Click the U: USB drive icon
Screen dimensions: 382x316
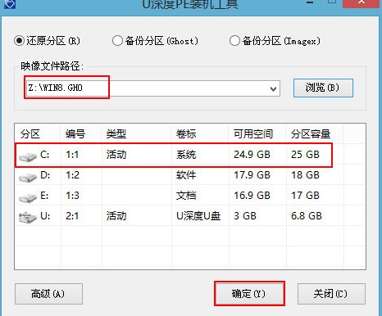[28, 218]
